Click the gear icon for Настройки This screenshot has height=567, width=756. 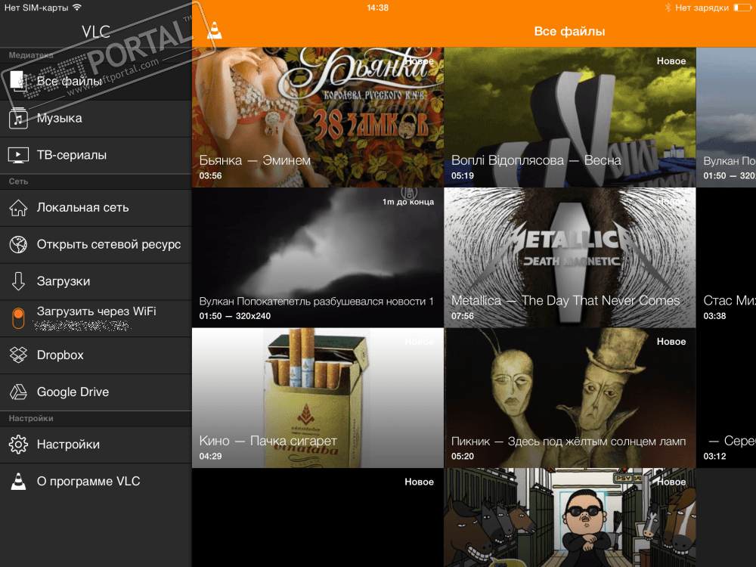pos(18,445)
